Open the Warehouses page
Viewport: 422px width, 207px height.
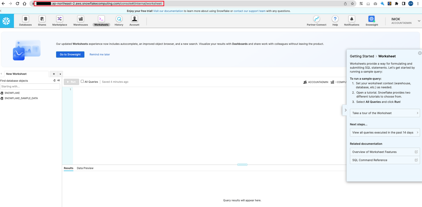click(x=80, y=21)
